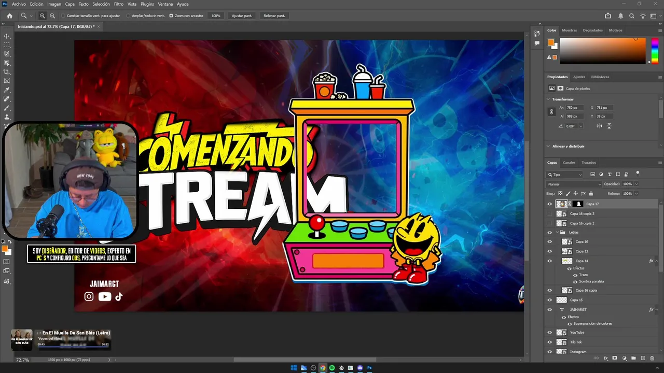Select the Spot Healing Brush tool
Image resolution: width=664 pixels, height=373 pixels.
click(x=7, y=99)
